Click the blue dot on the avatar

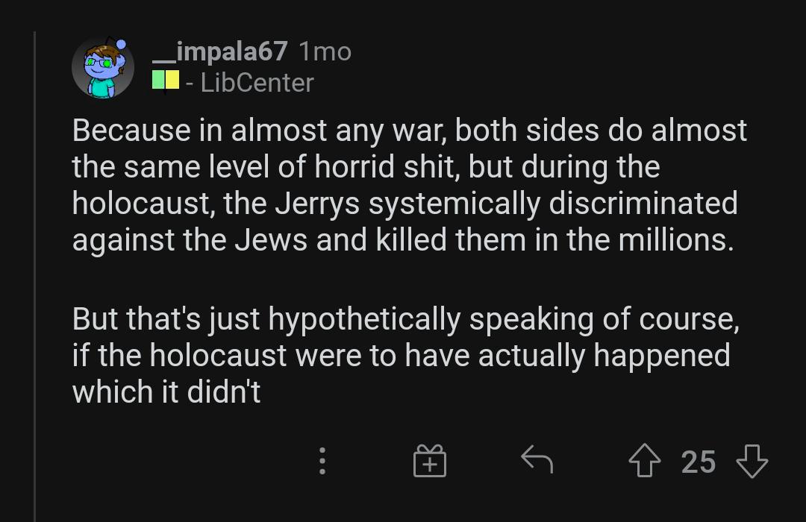(122, 45)
